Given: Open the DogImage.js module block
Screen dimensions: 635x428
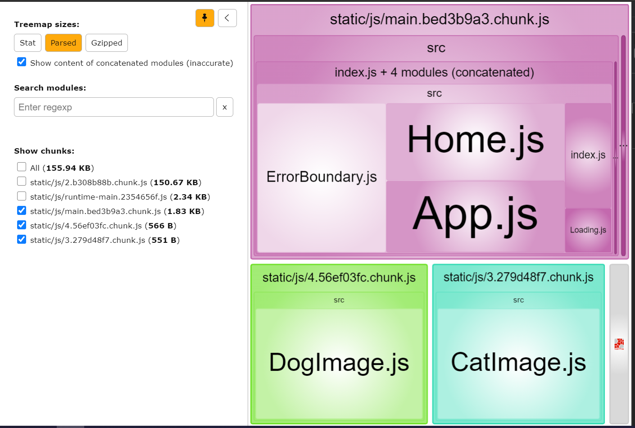Looking at the screenshot, I should (x=339, y=360).
